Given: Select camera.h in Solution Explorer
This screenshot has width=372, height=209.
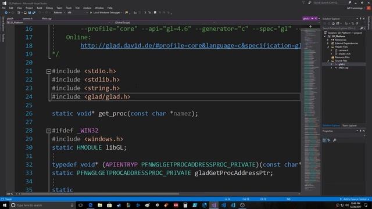Looking at the screenshot, I should pyautogui.click(x=343, y=51).
